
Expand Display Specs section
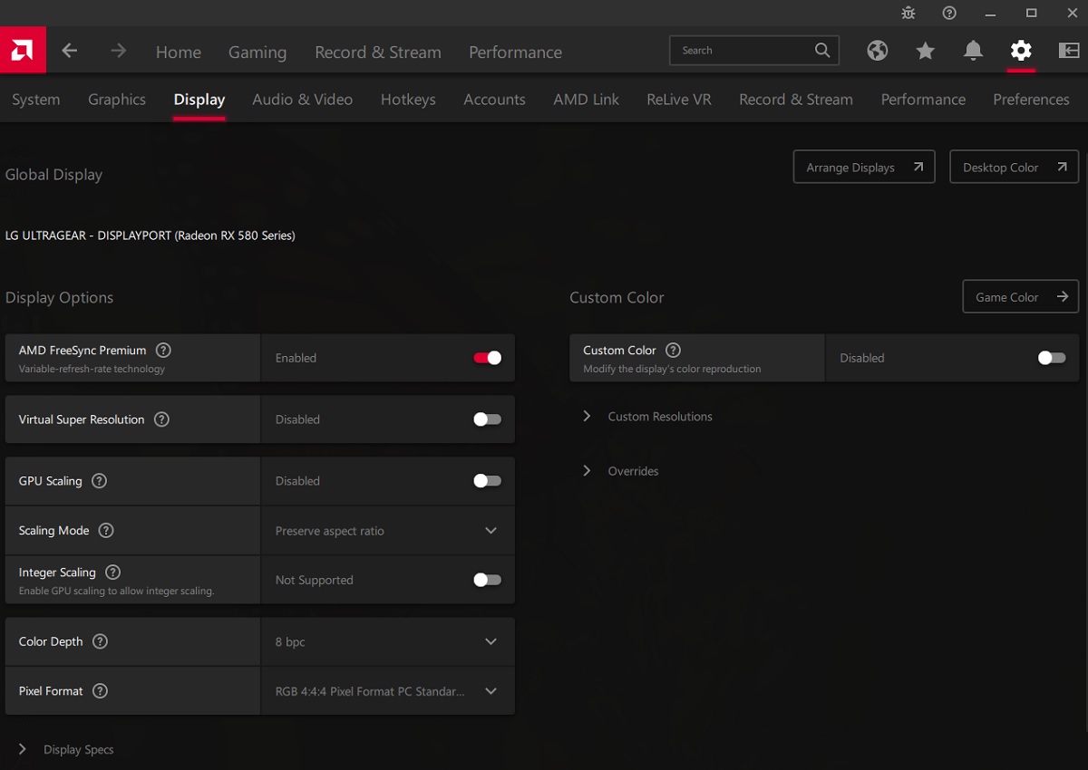pyautogui.click(x=66, y=749)
